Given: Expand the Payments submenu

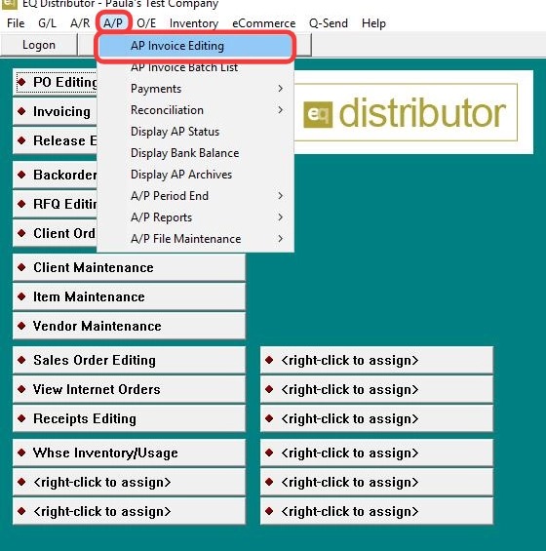Looking at the screenshot, I should 196,89.
